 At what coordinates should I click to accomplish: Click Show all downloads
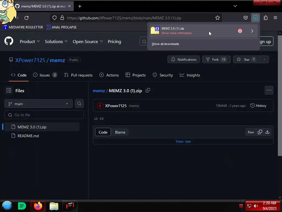pos(165,44)
